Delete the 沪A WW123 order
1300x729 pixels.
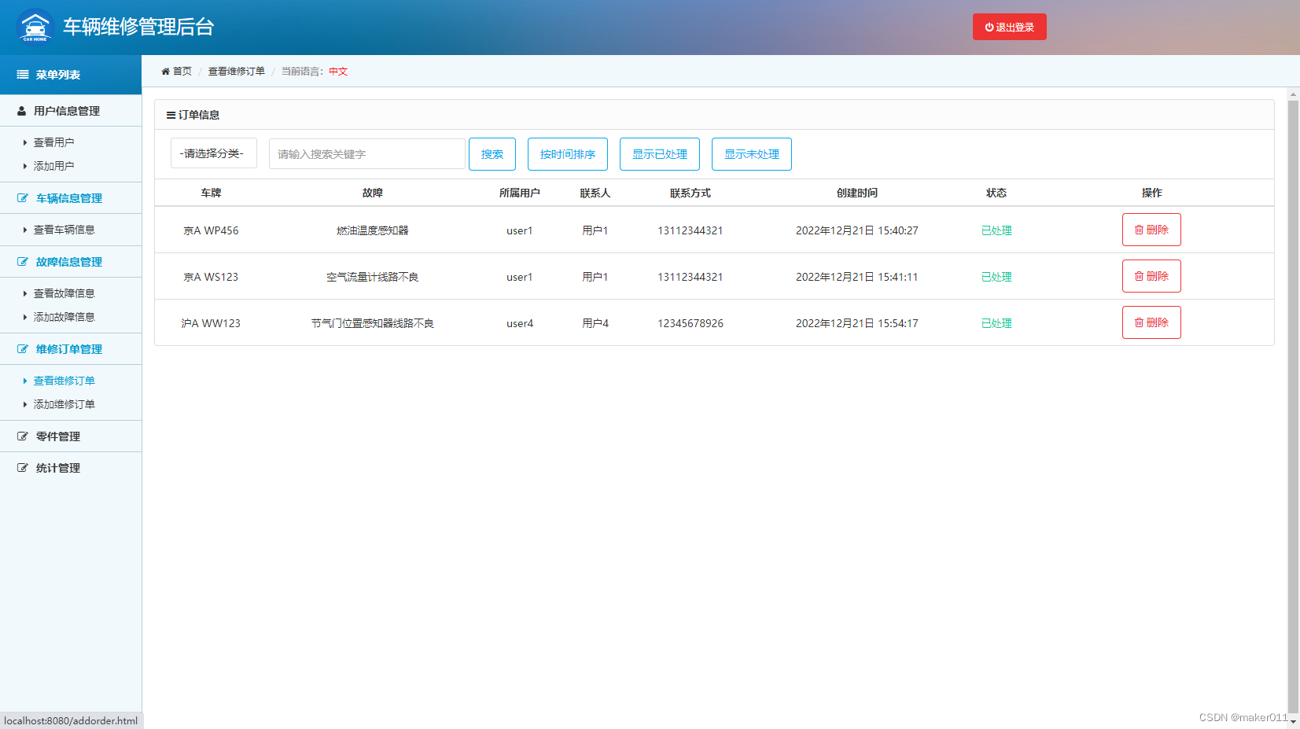(1151, 322)
